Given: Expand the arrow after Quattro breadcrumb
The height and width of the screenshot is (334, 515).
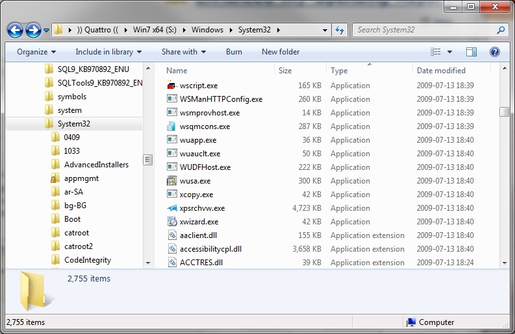Looking at the screenshot, I should 126,30.
